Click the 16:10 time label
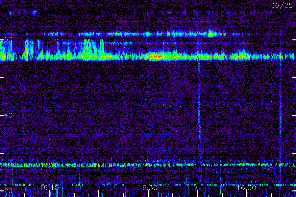Screen dimensions: 296x197 pos(49,187)
